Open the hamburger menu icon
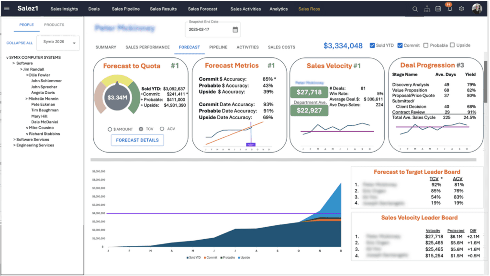Screen dimensions: 490x276 tap(7, 9)
